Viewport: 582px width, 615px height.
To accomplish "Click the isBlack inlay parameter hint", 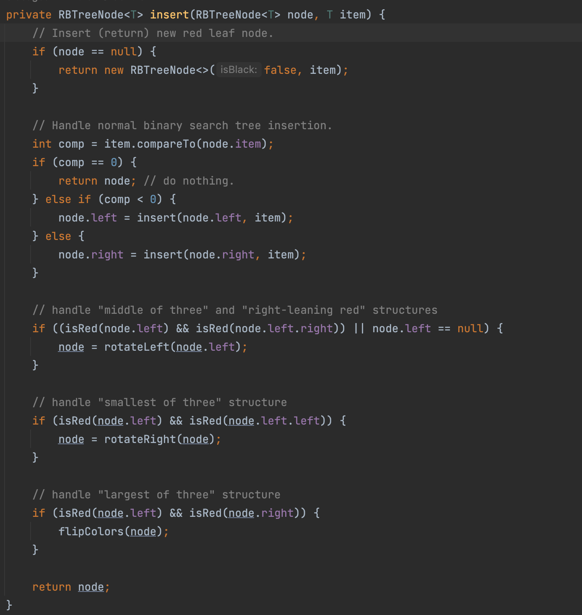I will click(x=239, y=70).
